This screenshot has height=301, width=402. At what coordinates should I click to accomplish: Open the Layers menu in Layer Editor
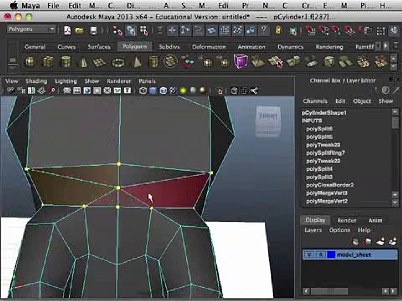[x=313, y=230]
